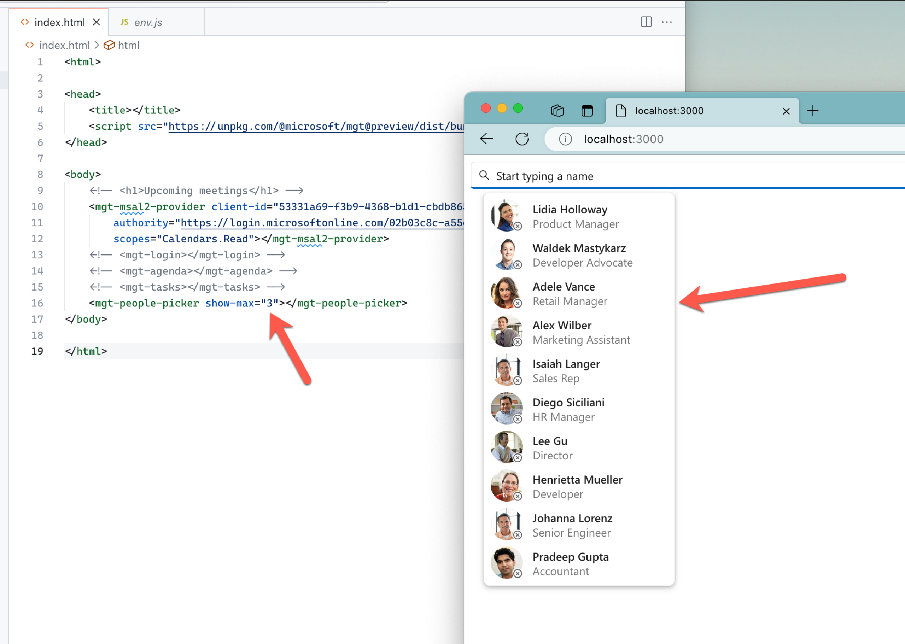
Task: Click the browser back arrow
Action: pyautogui.click(x=486, y=139)
